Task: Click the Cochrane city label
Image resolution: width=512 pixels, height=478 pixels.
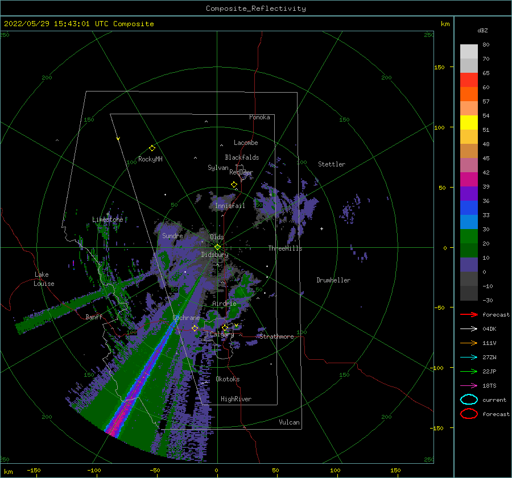Action: click(186, 318)
